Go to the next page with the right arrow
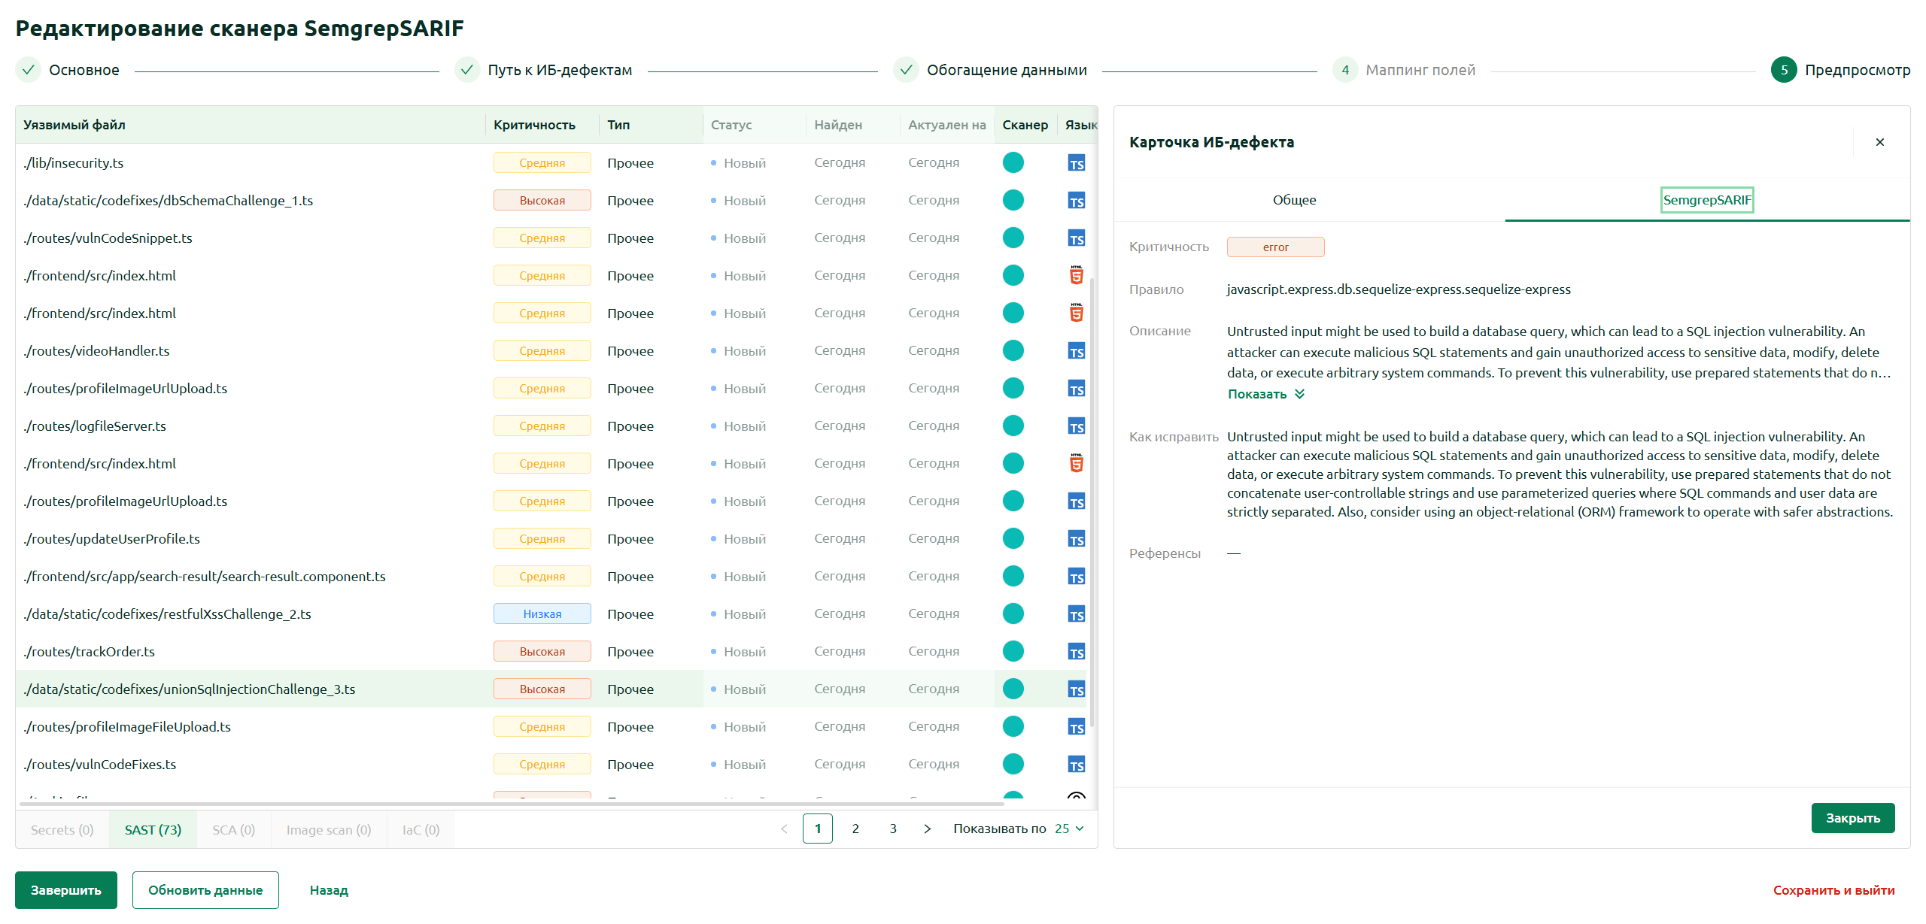This screenshot has width=1926, height=924. (x=927, y=829)
